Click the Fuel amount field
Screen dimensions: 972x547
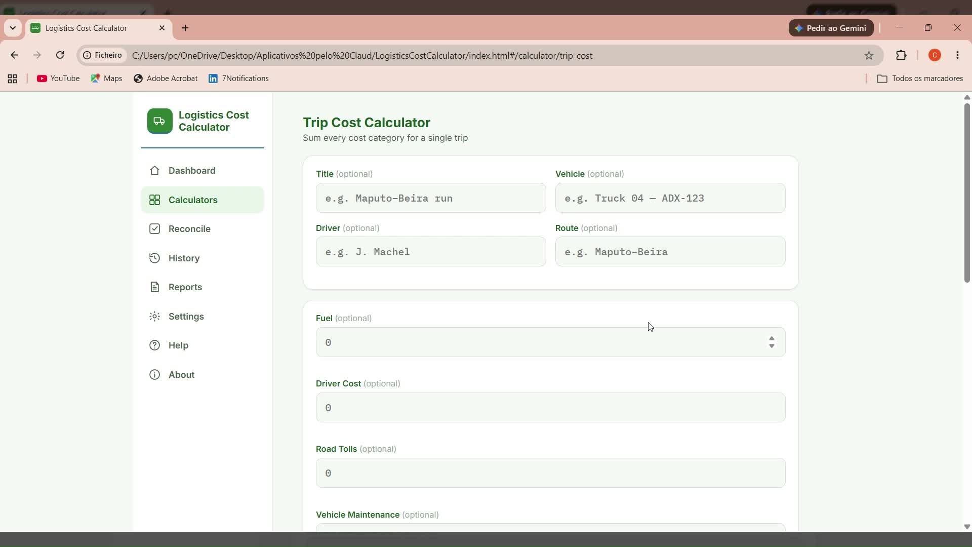(550, 342)
